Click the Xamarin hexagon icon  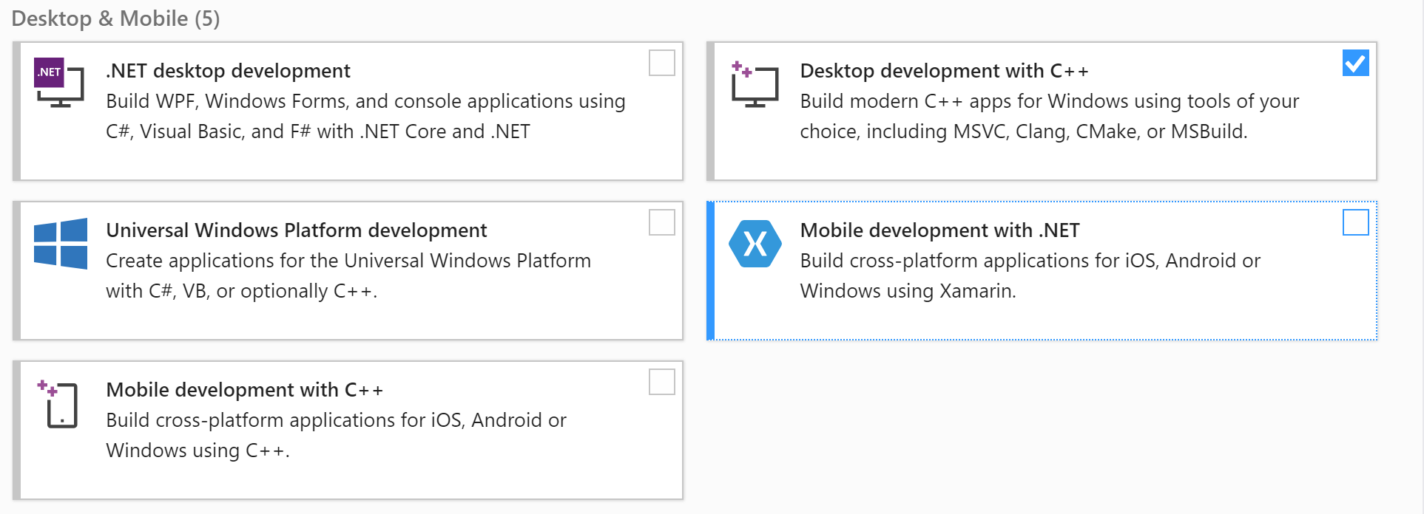pos(755,244)
